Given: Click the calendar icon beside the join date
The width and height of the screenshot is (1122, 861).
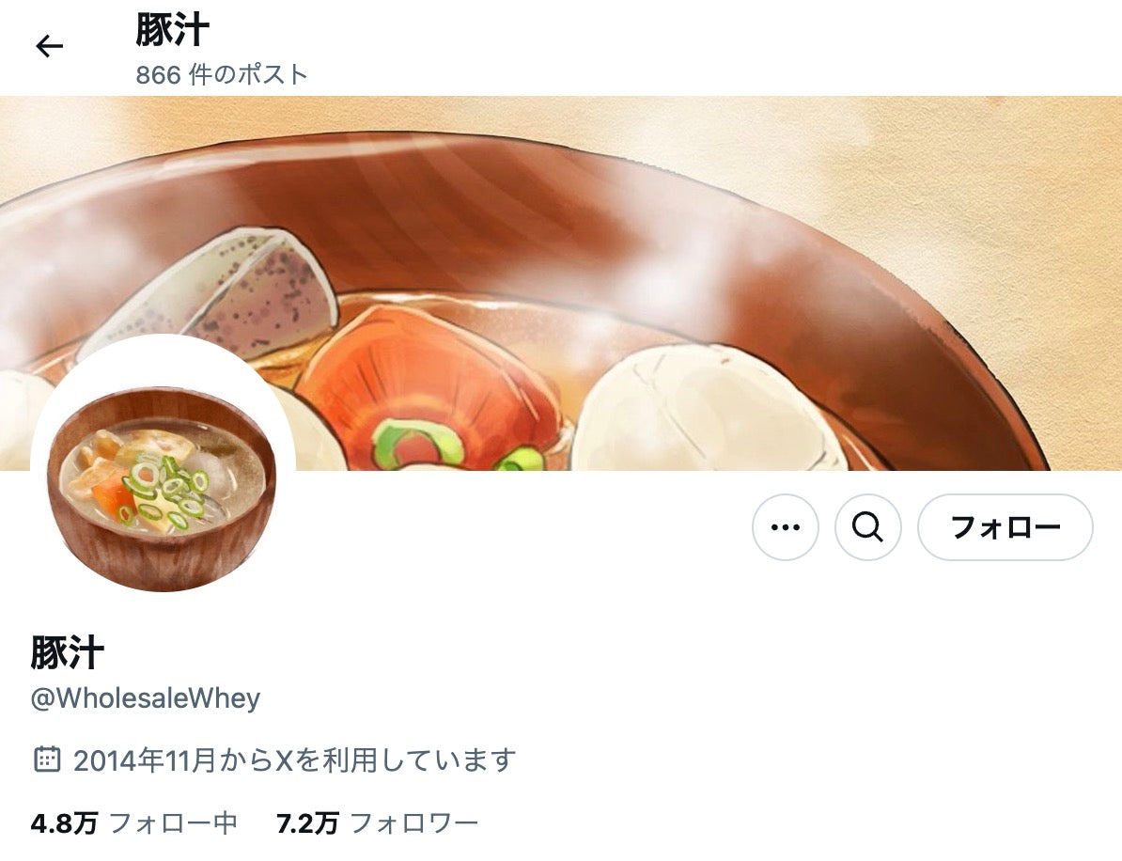Looking at the screenshot, I should (47, 759).
